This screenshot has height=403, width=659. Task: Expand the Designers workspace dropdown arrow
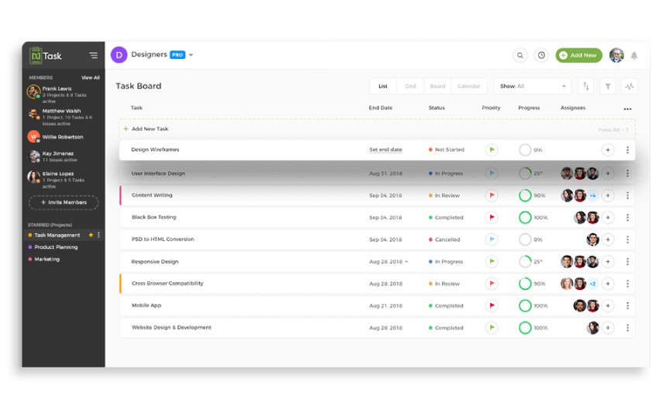click(x=191, y=55)
